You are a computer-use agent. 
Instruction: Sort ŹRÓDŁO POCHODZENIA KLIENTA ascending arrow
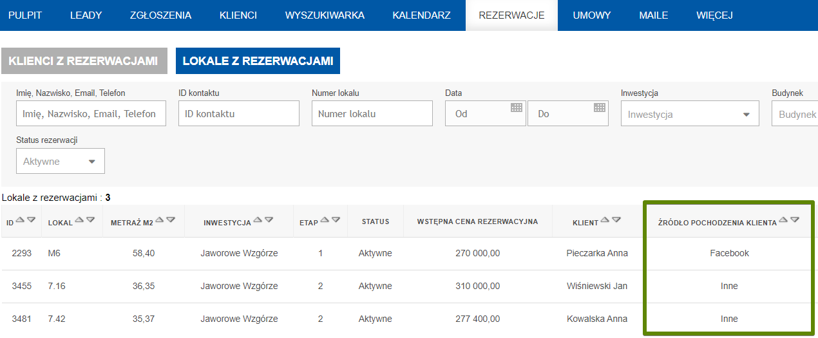coord(783,220)
